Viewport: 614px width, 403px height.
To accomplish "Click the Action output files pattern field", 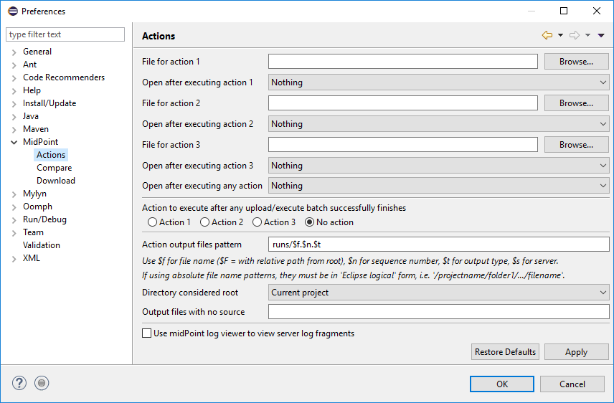I will pyautogui.click(x=438, y=245).
